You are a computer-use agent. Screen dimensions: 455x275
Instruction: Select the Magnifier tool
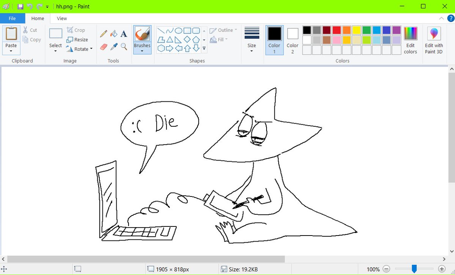tap(124, 46)
